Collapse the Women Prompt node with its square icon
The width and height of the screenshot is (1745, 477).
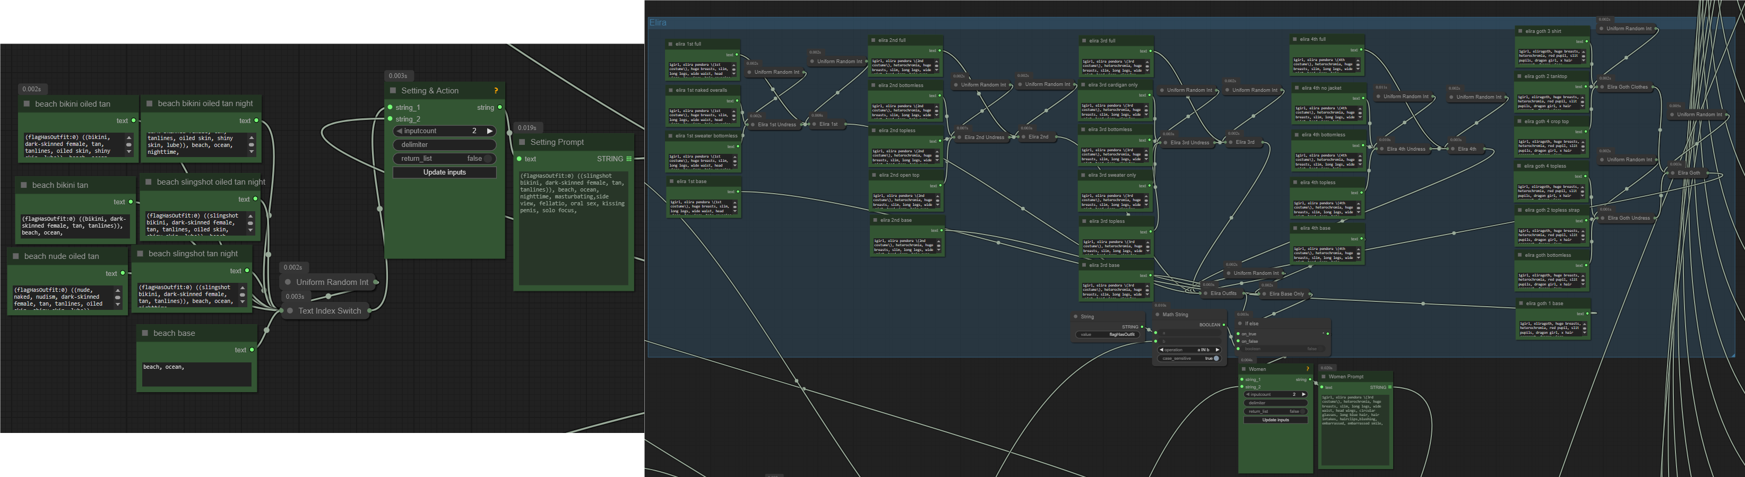(1323, 377)
